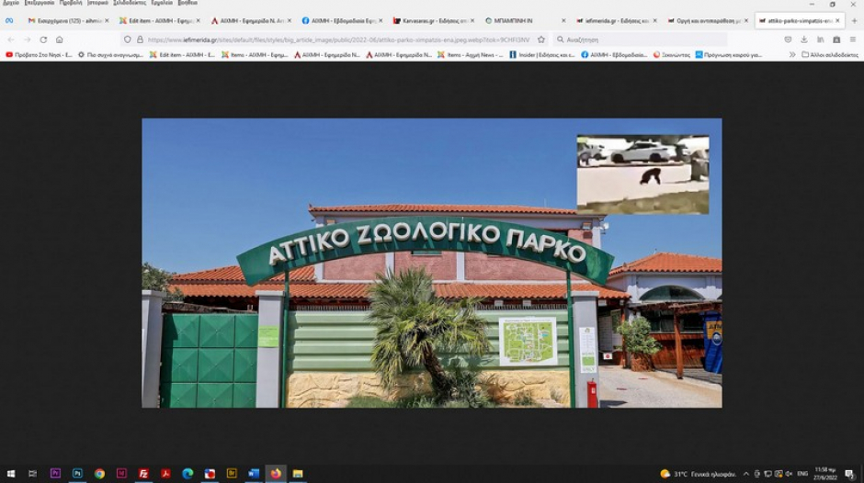Screen dimensions: 864x483
Task: Switch to the Facebook ΑΙΧΜΗ - Εβδομαδιαία tab
Action: 340,20
